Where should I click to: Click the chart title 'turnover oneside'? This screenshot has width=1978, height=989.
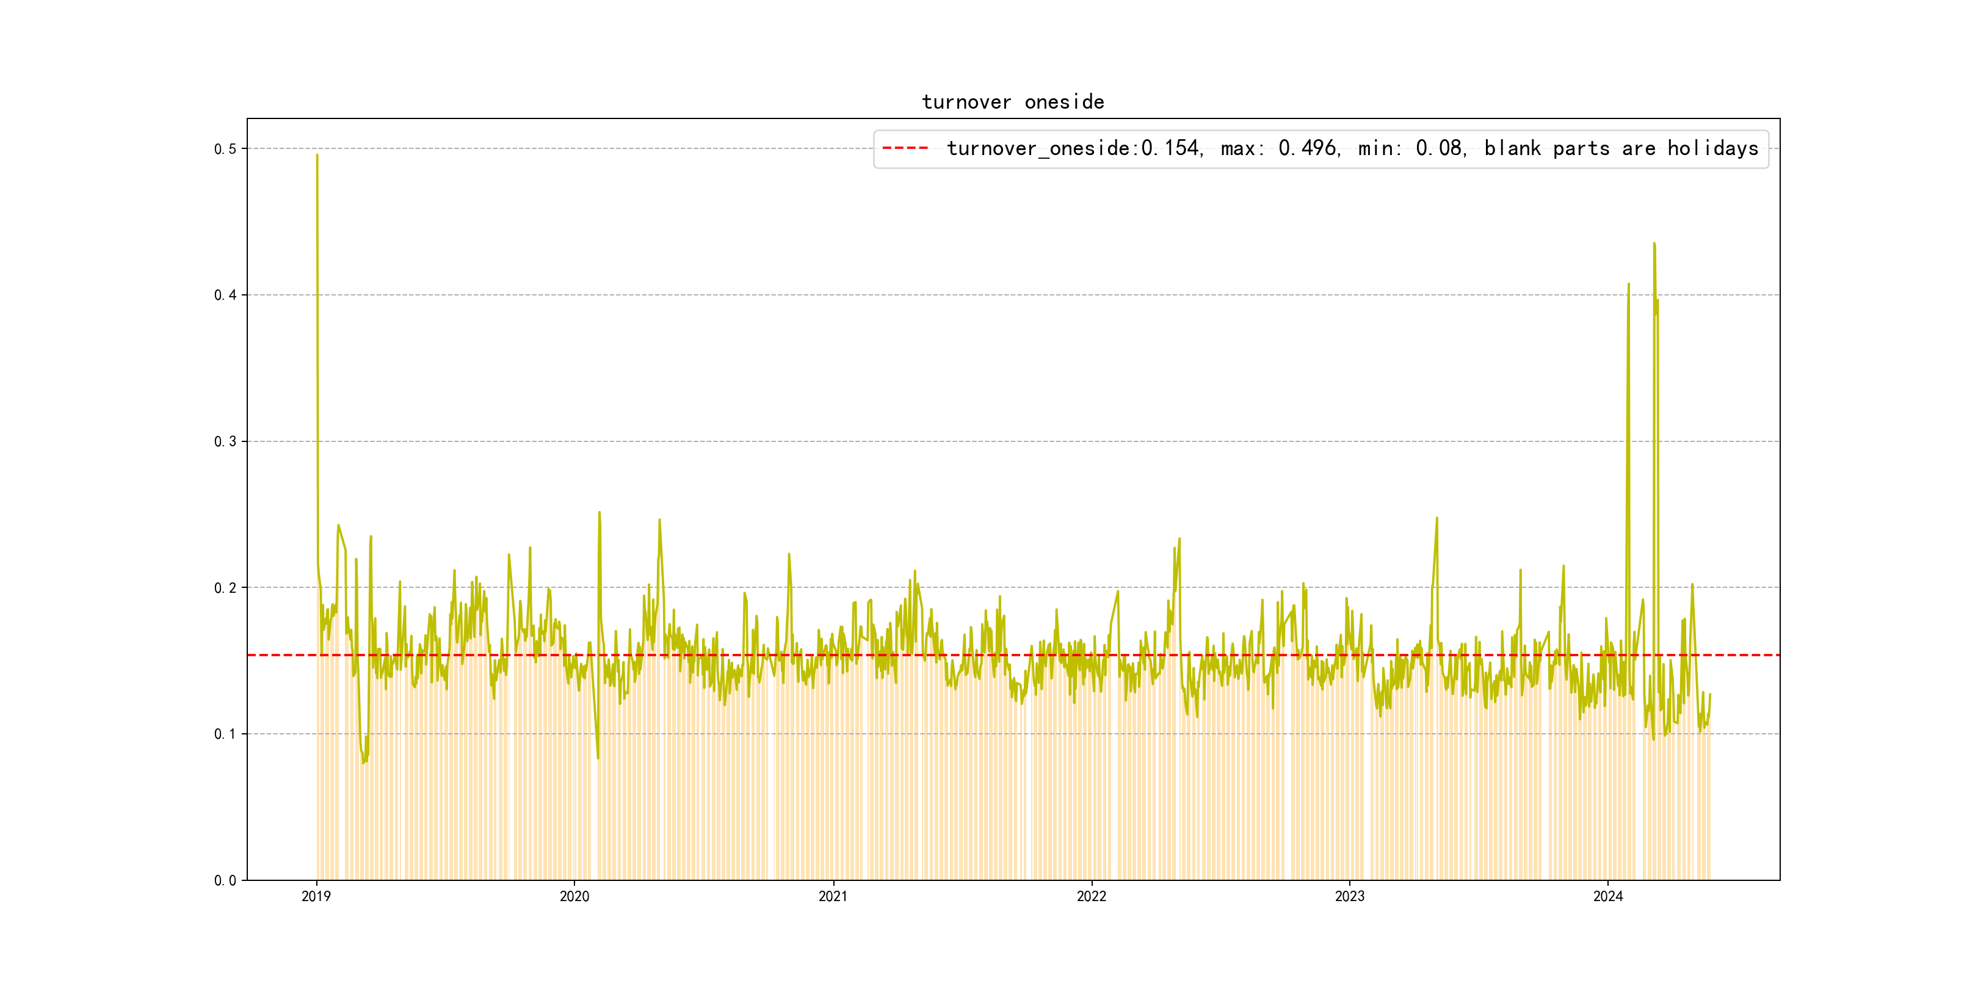point(1013,102)
